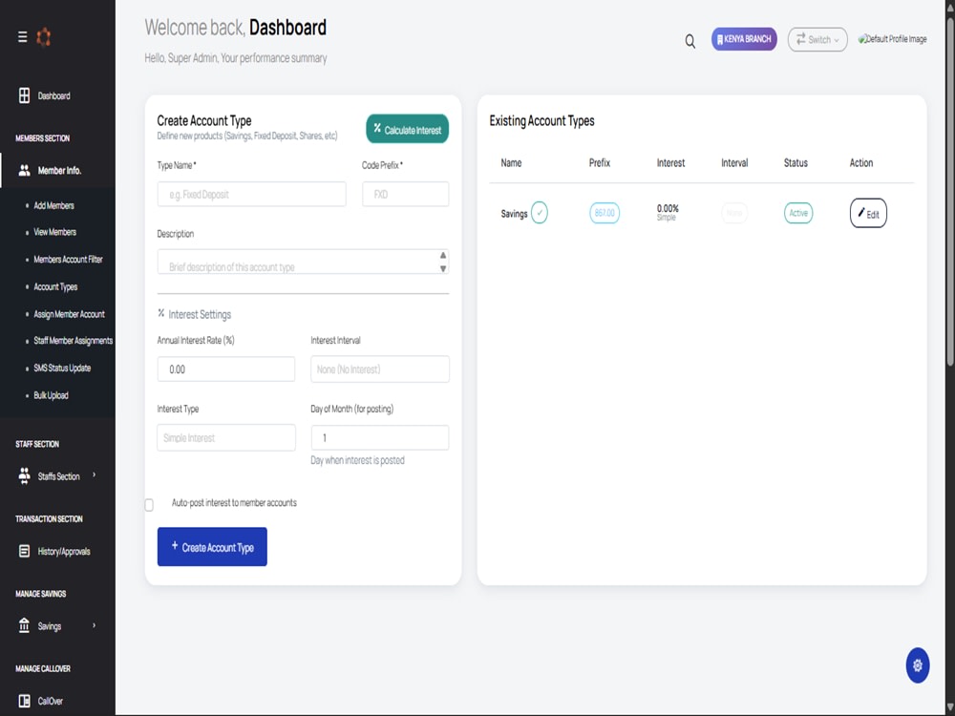The width and height of the screenshot is (955, 716).
Task: Click the checkmark badge next to Savings
Action: pos(539,213)
